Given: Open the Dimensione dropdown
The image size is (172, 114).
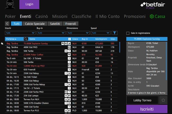Looking at the screenshot, I should coord(78,33).
